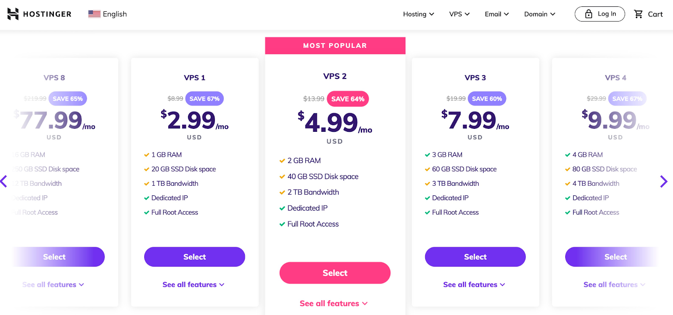
Task: Choose the VPS 3 plan Select button
Action: coord(475,257)
